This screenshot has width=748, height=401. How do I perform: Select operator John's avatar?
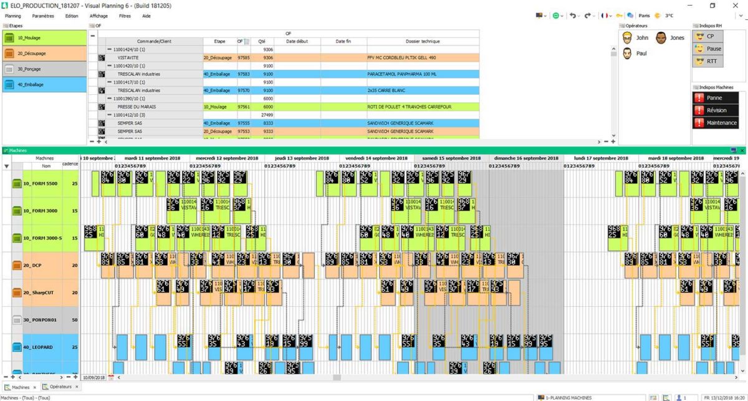626,37
